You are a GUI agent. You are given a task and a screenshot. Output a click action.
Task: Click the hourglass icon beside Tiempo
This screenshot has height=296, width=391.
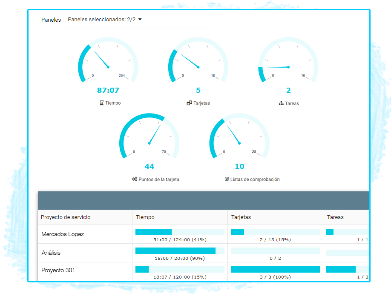click(x=101, y=103)
